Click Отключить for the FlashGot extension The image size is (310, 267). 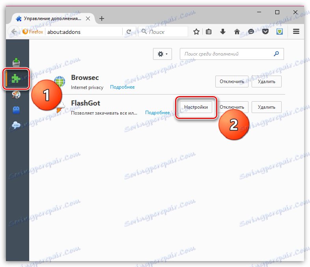(x=232, y=107)
